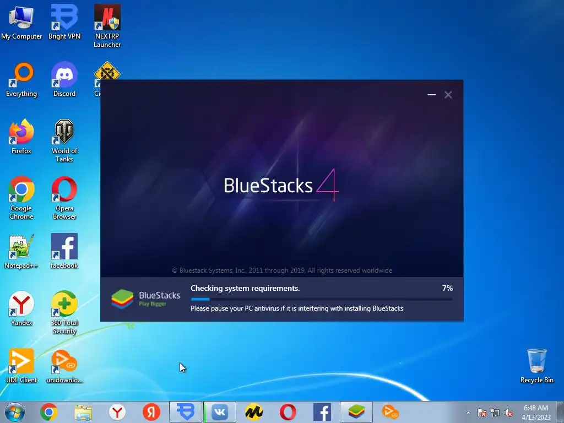Open the clock showing 6:48 AM

(536, 412)
